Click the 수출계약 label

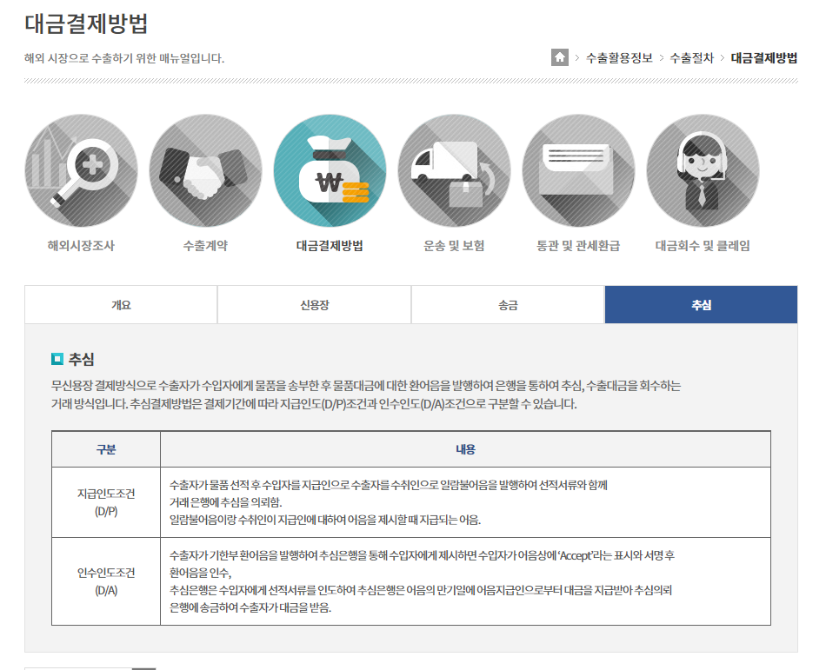(x=205, y=246)
